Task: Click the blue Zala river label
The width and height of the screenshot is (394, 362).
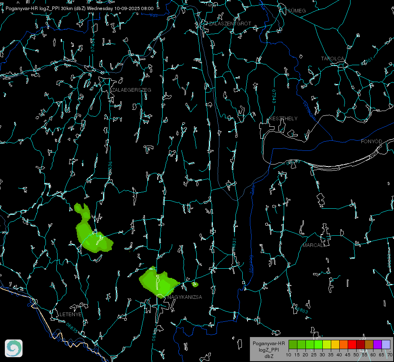Action: (252, 189)
